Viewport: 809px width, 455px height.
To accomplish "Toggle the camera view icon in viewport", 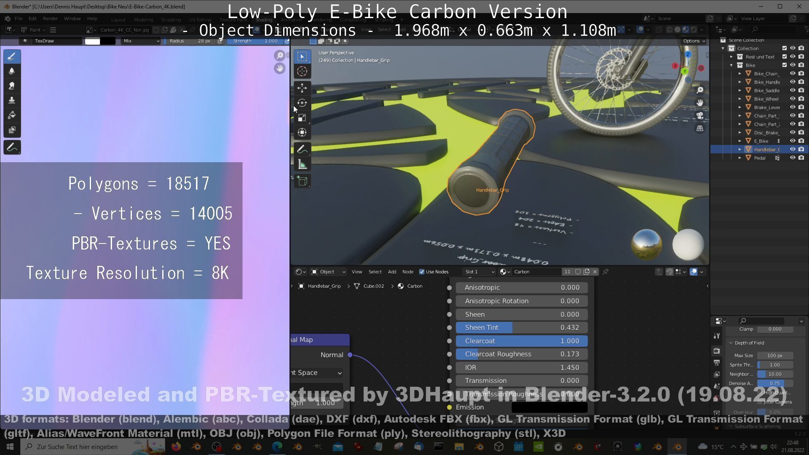I will tap(700, 115).
